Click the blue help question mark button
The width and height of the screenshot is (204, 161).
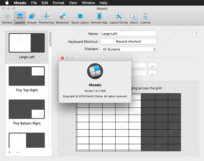coord(196,34)
